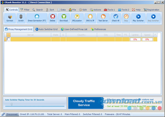Click Switcher Filtered: 0 status entry
This screenshot has height=117, width=165.
tap(92, 114)
